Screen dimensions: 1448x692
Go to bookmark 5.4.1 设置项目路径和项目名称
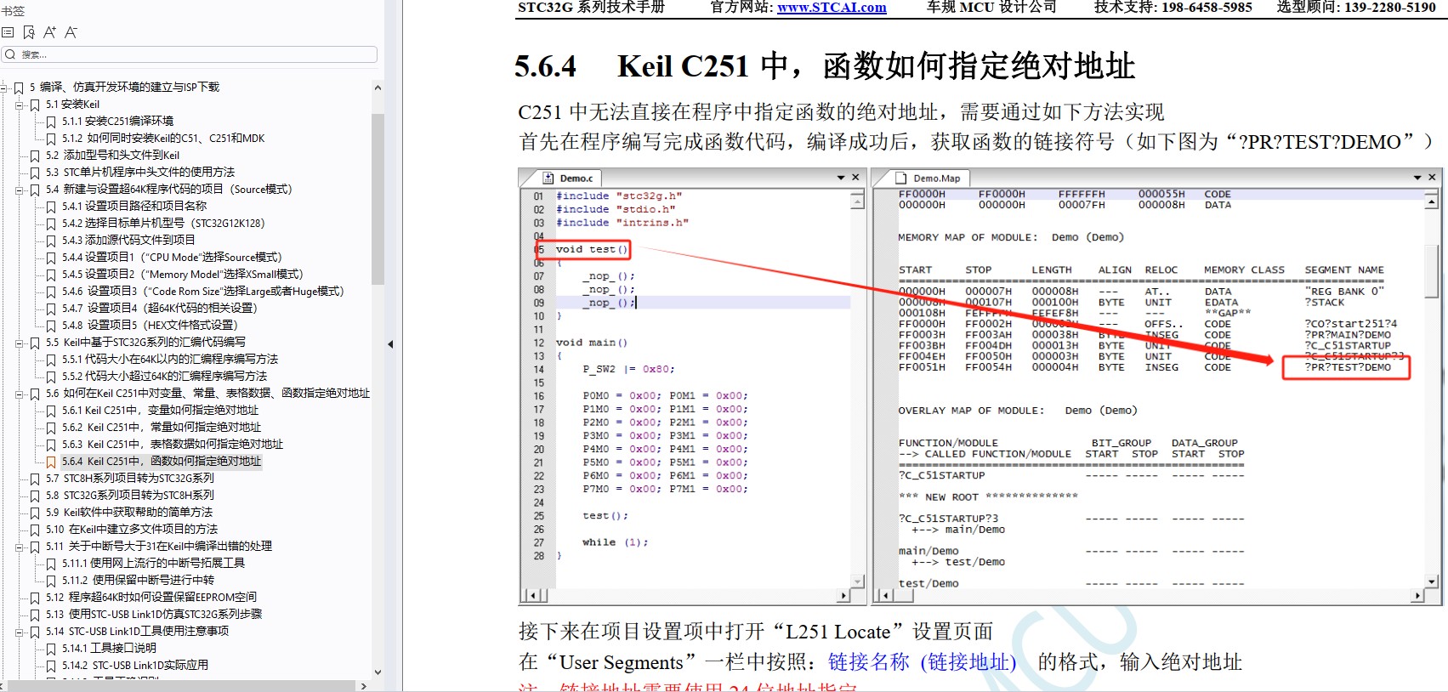134,207
